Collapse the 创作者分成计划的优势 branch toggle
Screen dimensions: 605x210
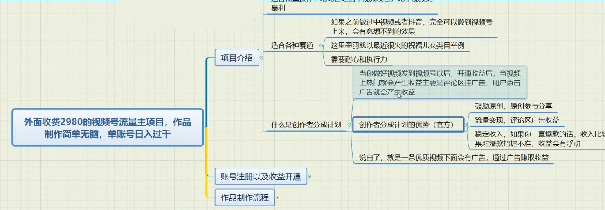(466, 125)
